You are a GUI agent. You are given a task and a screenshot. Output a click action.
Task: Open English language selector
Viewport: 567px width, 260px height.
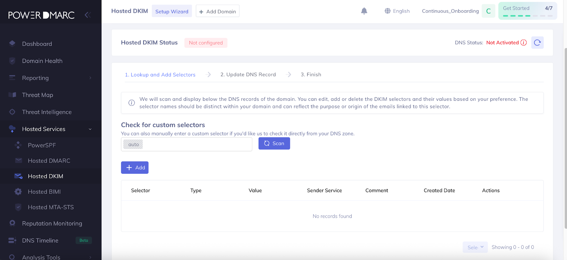[397, 11]
